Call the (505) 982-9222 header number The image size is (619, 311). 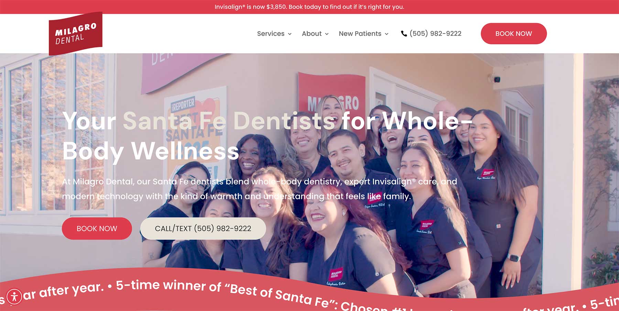435,33
